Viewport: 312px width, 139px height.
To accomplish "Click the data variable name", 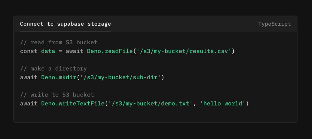I will point(48,51).
